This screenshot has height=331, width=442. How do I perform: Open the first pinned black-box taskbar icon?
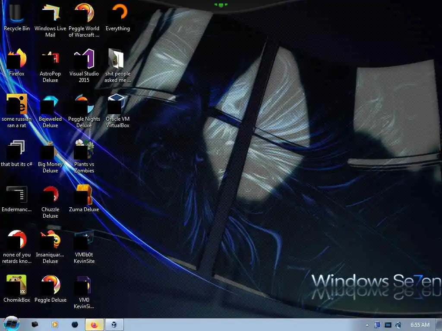tap(35, 325)
